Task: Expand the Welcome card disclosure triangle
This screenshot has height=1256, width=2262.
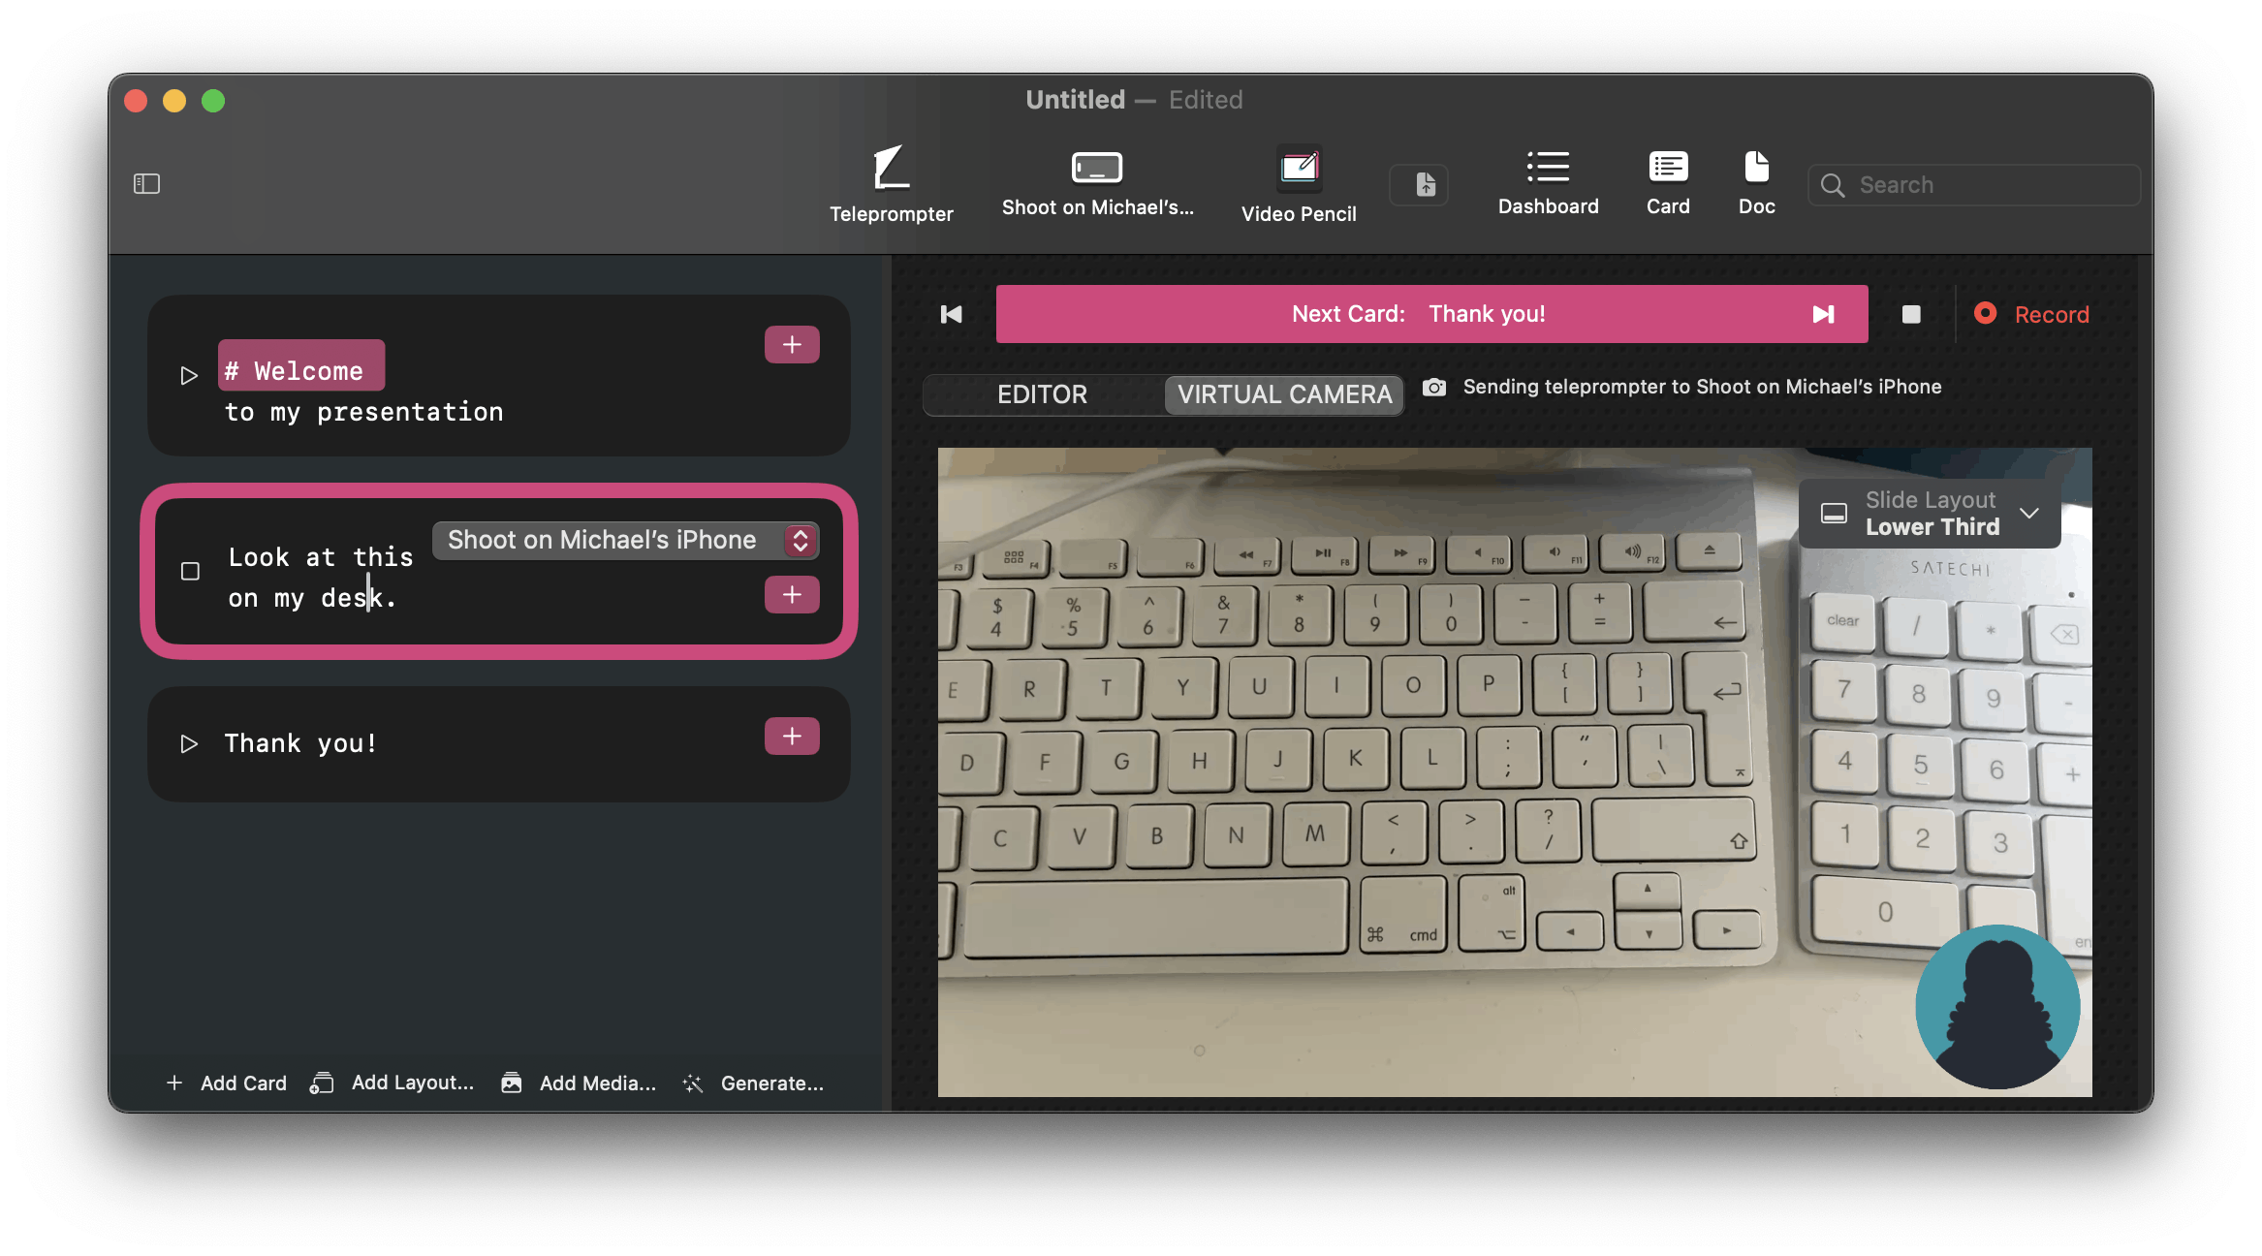Action: [187, 374]
